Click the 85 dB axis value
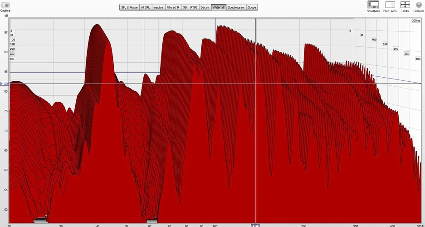Screen dimensions: 425x227 (6, 72)
